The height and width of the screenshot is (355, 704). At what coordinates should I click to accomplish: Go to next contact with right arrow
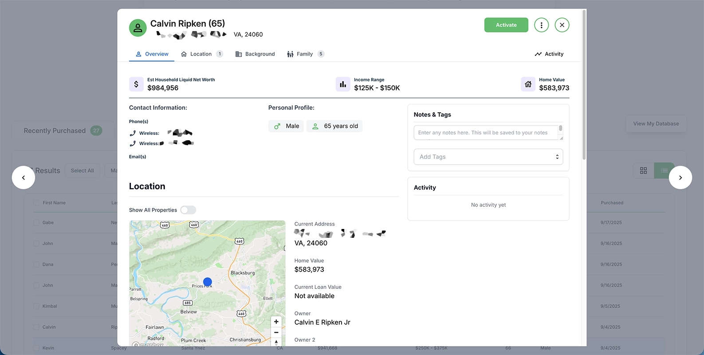pos(680,177)
